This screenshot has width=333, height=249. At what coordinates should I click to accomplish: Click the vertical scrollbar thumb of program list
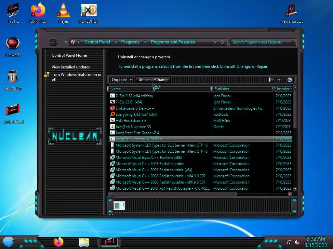click(295, 109)
